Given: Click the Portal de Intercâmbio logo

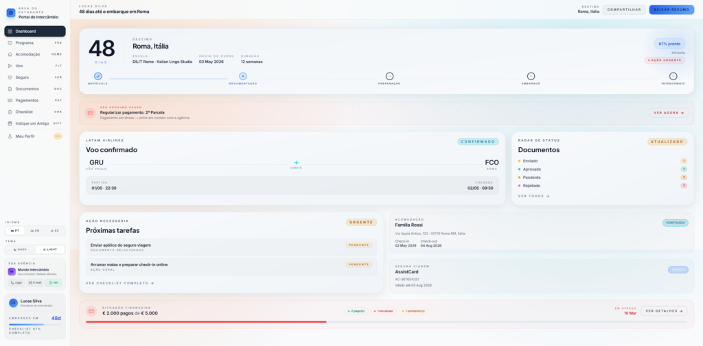Looking at the screenshot, I should pyautogui.click(x=11, y=13).
